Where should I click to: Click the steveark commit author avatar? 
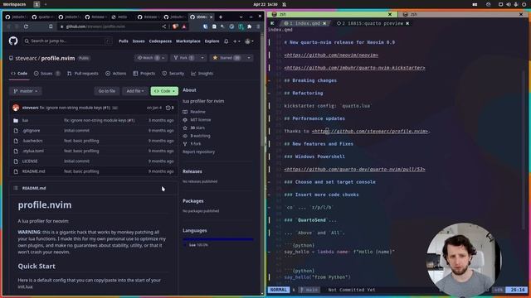16,108
